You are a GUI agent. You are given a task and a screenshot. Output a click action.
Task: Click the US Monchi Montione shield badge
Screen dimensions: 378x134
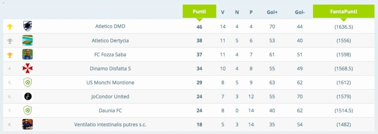click(x=28, y=82)
